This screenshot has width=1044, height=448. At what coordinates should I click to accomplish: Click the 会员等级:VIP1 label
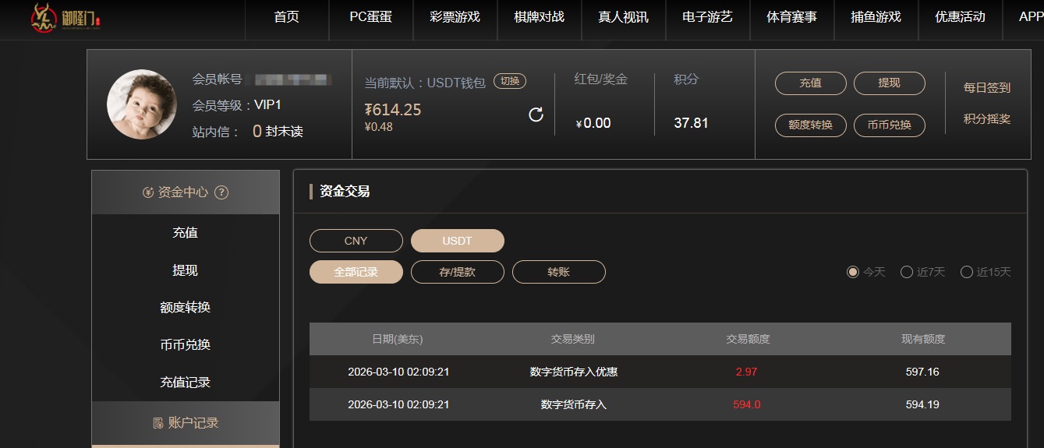(x=237, y=105)
